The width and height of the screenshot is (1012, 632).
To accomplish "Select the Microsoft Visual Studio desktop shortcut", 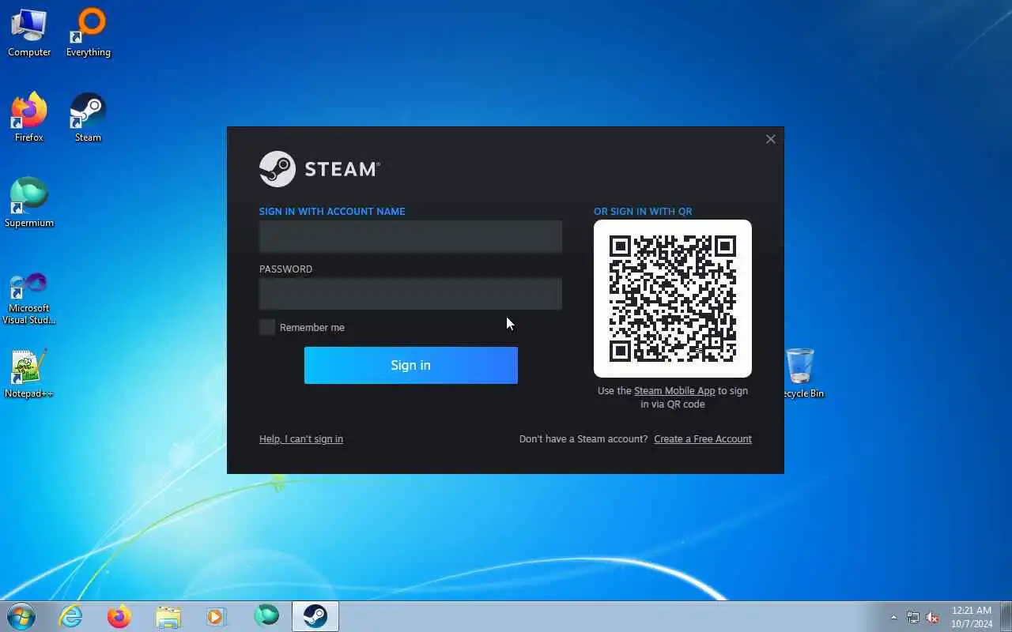I will pos(29,298).
